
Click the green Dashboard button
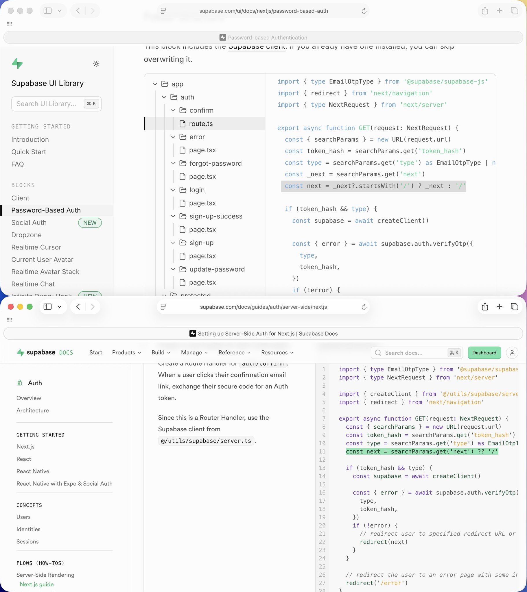(484, 353)
